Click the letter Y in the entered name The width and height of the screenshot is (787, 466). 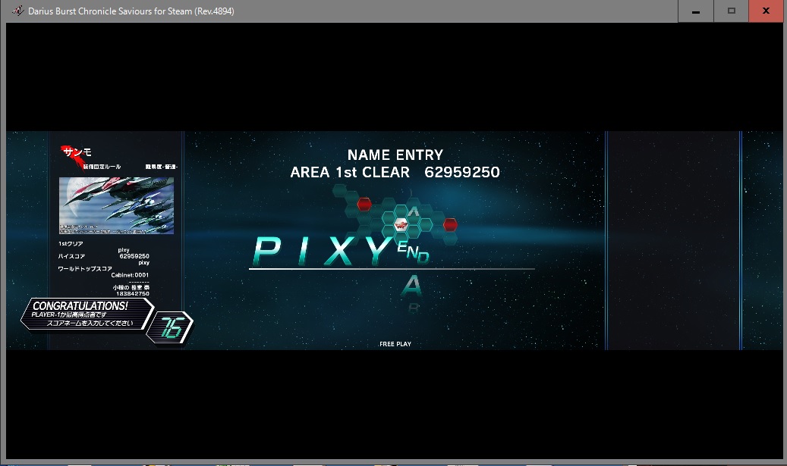pyautogui.click(x=376, y=252)
